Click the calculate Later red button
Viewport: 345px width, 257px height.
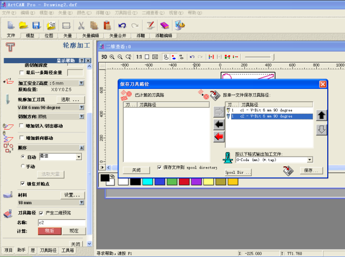(x=49, y=231)
